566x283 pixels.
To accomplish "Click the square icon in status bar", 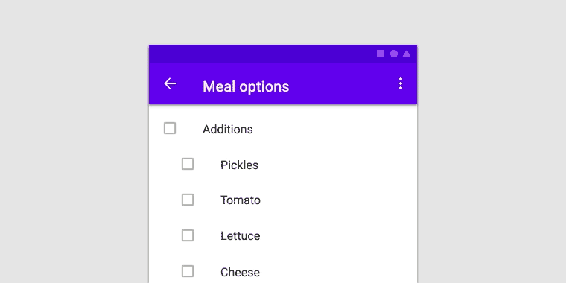I will tap(381, 54).
